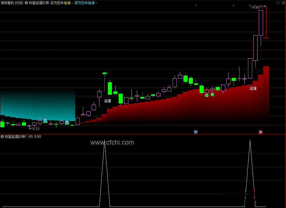Select the stock title 潍柴重机(日线)
Screen dimensions: 286x208
(12, 3)
